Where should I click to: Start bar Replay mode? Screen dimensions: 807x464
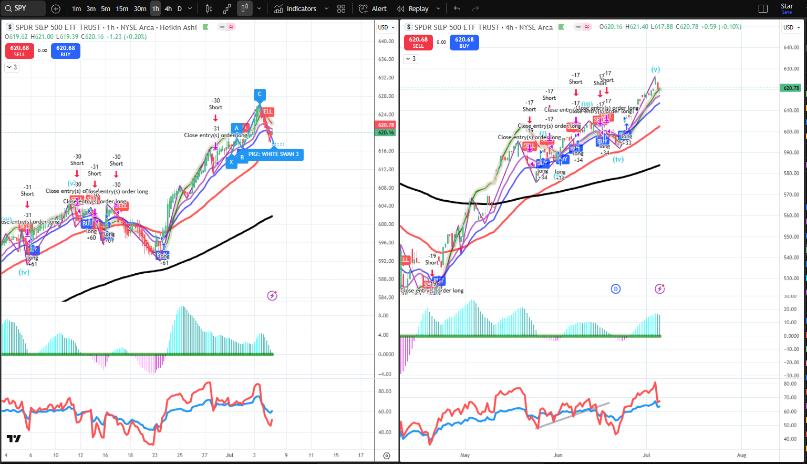tap(413, 9)
